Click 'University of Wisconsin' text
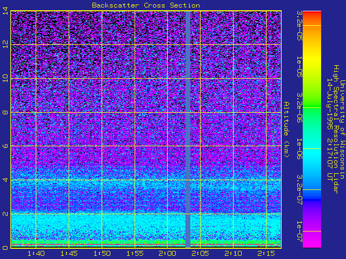Image resolution: width=346 pixels, height=259 pixels. [x=342, y=129]
